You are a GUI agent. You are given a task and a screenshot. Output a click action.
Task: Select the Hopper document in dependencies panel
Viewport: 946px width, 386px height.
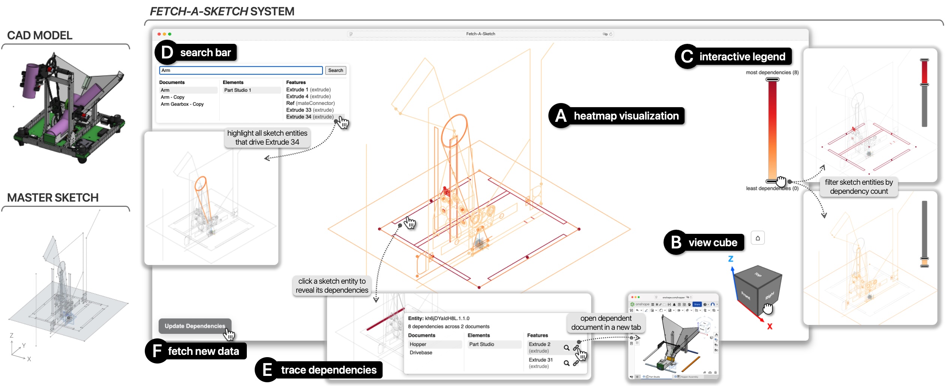[x=418, y=344]
